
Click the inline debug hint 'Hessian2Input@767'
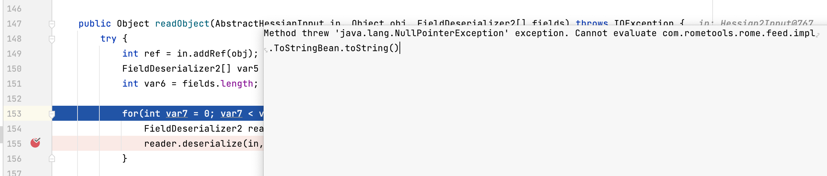[x=767, y=23]
